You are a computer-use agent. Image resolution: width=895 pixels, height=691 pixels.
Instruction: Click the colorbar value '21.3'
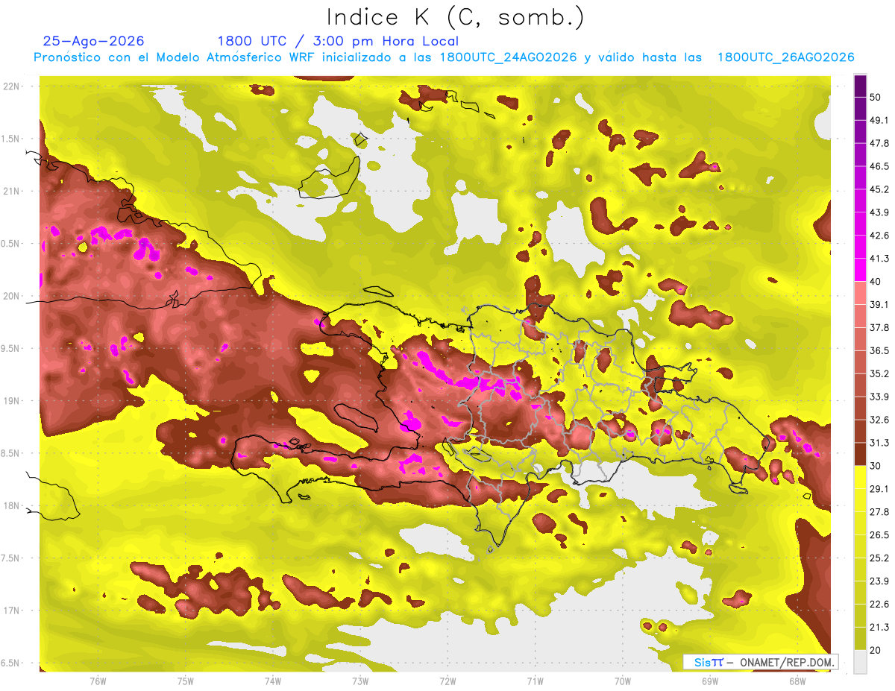[x=879, y=627]
